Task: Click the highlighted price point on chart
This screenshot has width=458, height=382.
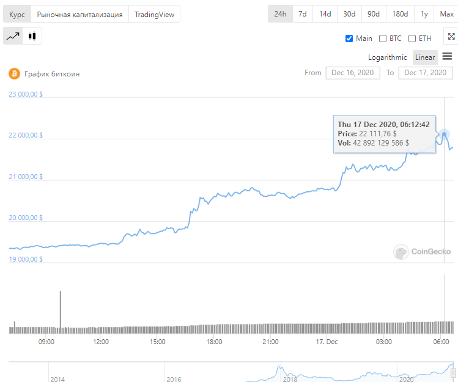Action: 445,134
